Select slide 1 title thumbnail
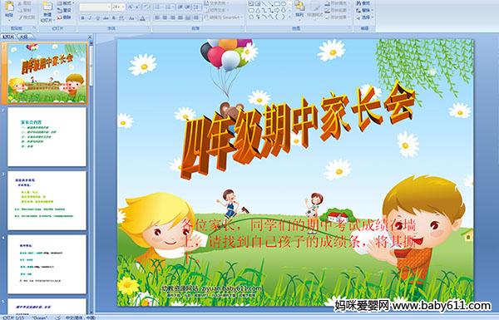This screenshot has width=499, height=320. point(47,73)
